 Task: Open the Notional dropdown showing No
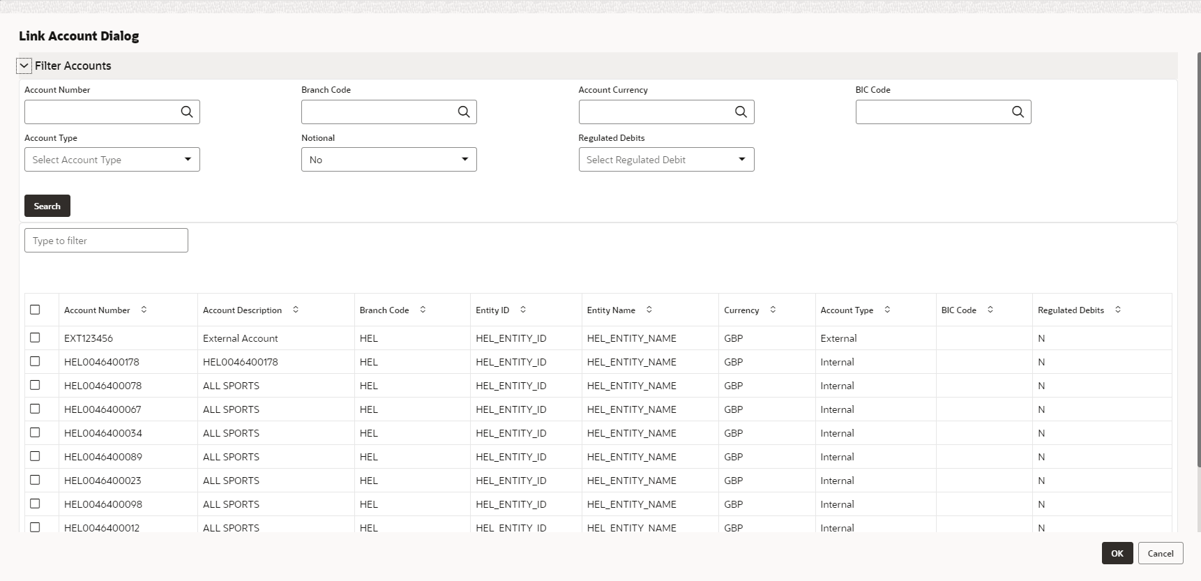pyautogui.click(x=388, y=160)
